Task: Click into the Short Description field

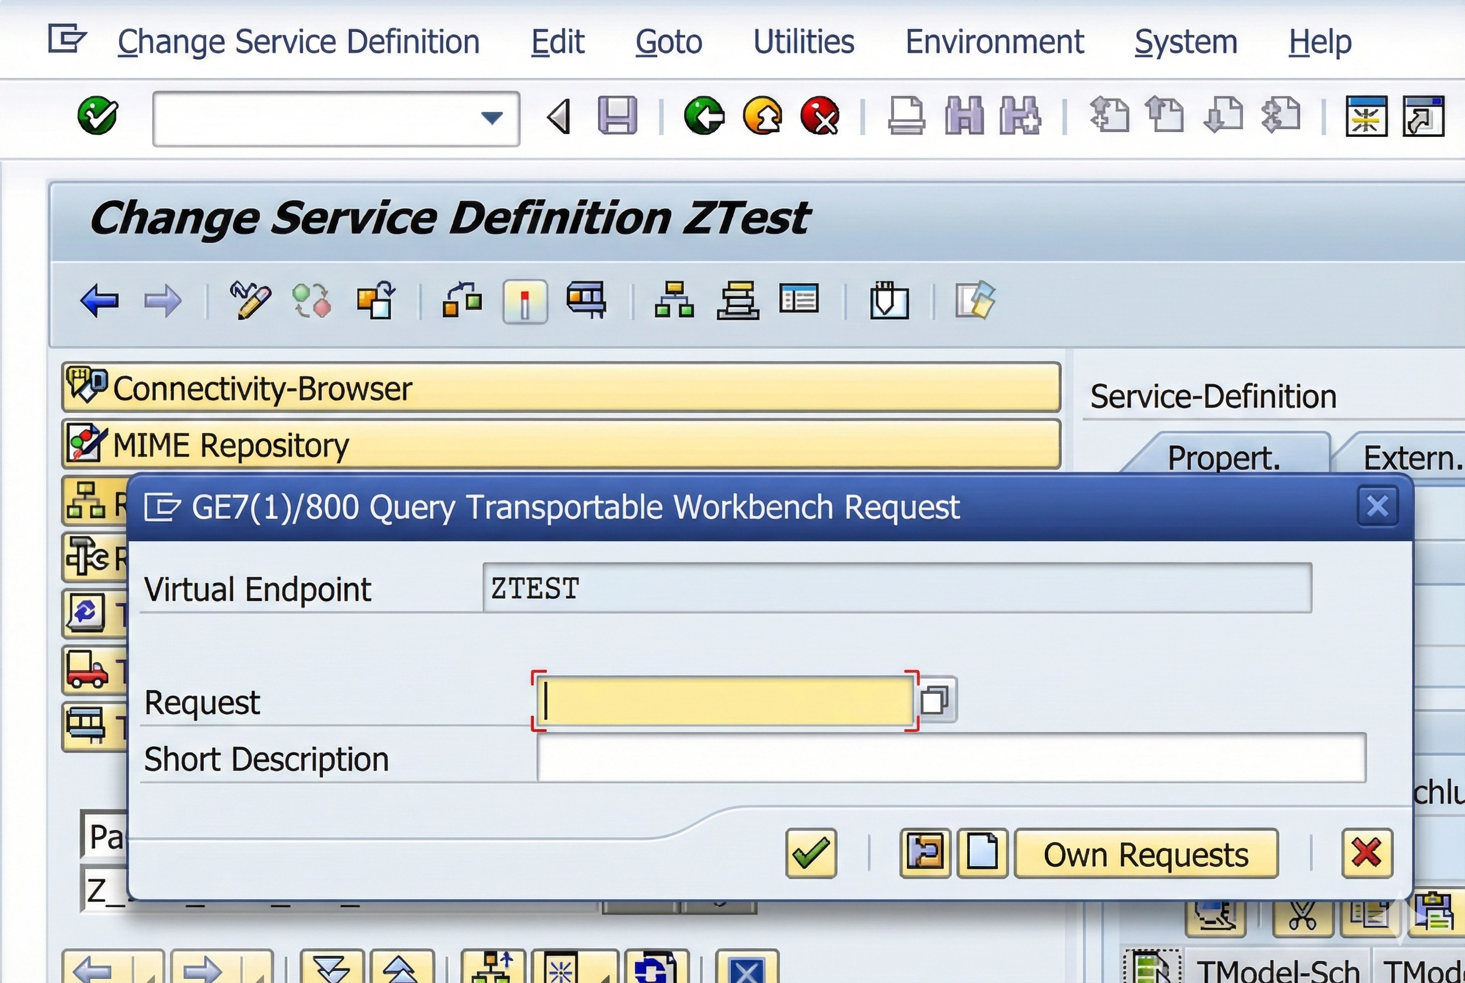Action: click(950, 758)
